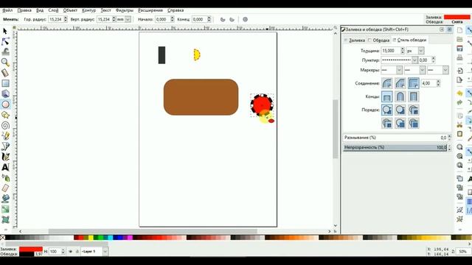This screenshot has width=472, height=265.
Task: Select the square cap toggle in Концы
Action: point(414,96)
